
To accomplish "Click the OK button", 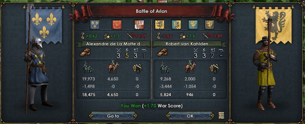I will coord(190,116).
